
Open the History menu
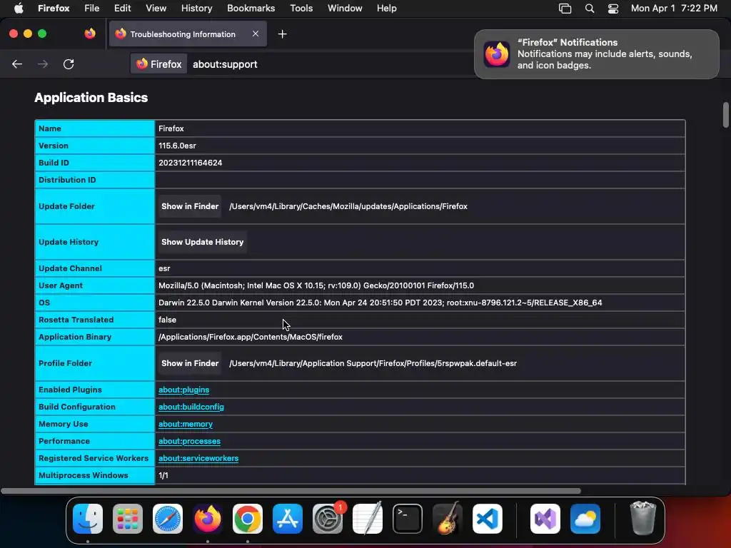pos(196,9)
